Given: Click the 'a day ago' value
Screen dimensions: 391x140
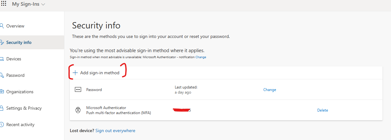Looking at the screenshot, I should click(183, 92).
